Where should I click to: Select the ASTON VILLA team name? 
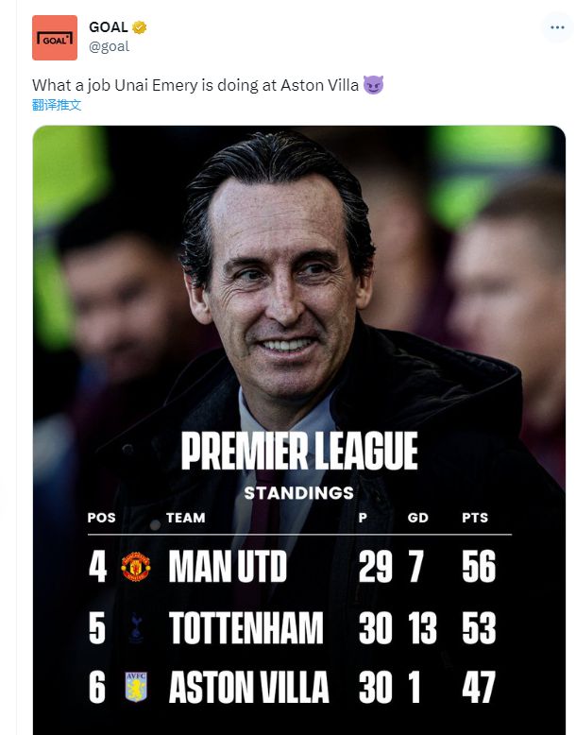click(x=248, y=687)
